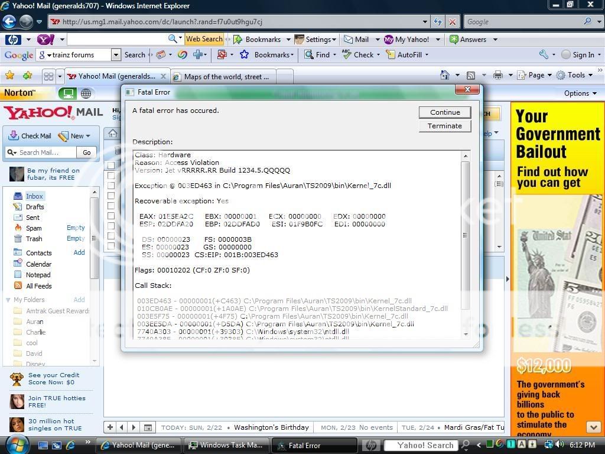Click the Add to Favorites star-plus icon
Viewport: 605px width, 454px height.
(27, 75)
